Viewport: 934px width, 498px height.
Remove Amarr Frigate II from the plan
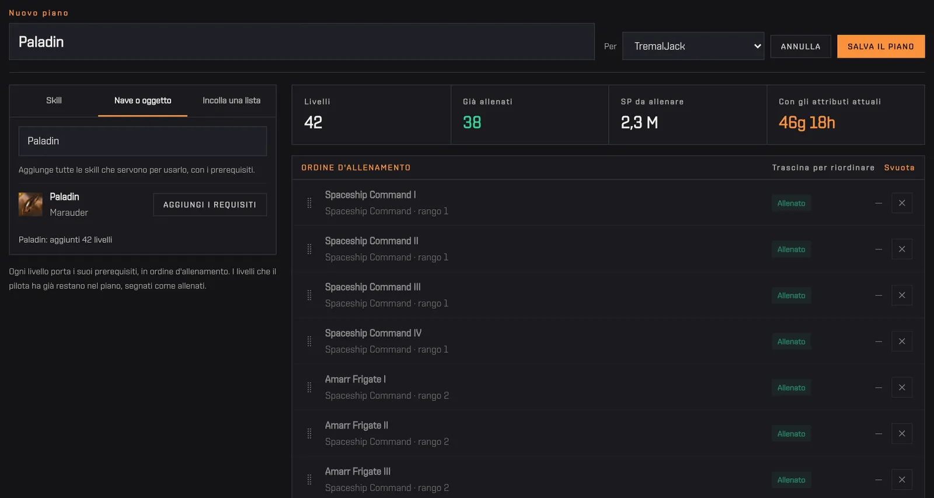tap(902, 434)
